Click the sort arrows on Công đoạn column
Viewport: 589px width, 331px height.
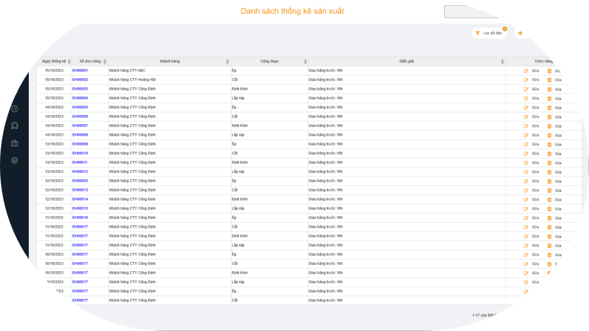(305, 61)
